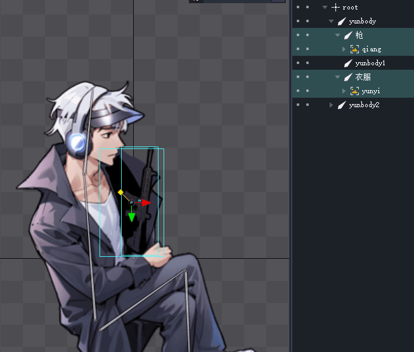
Task: Toggle the right dot in the yunbody1 row
Action: (x=307, y=63)
